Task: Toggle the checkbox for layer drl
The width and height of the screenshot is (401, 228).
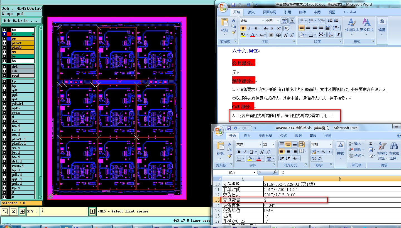Action: (4, 67)
